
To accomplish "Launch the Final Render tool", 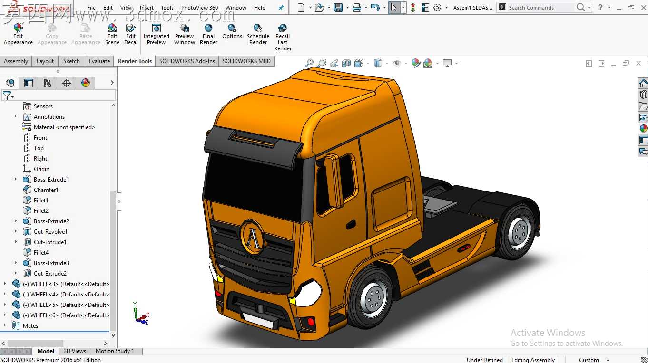I will coord(208,35).
